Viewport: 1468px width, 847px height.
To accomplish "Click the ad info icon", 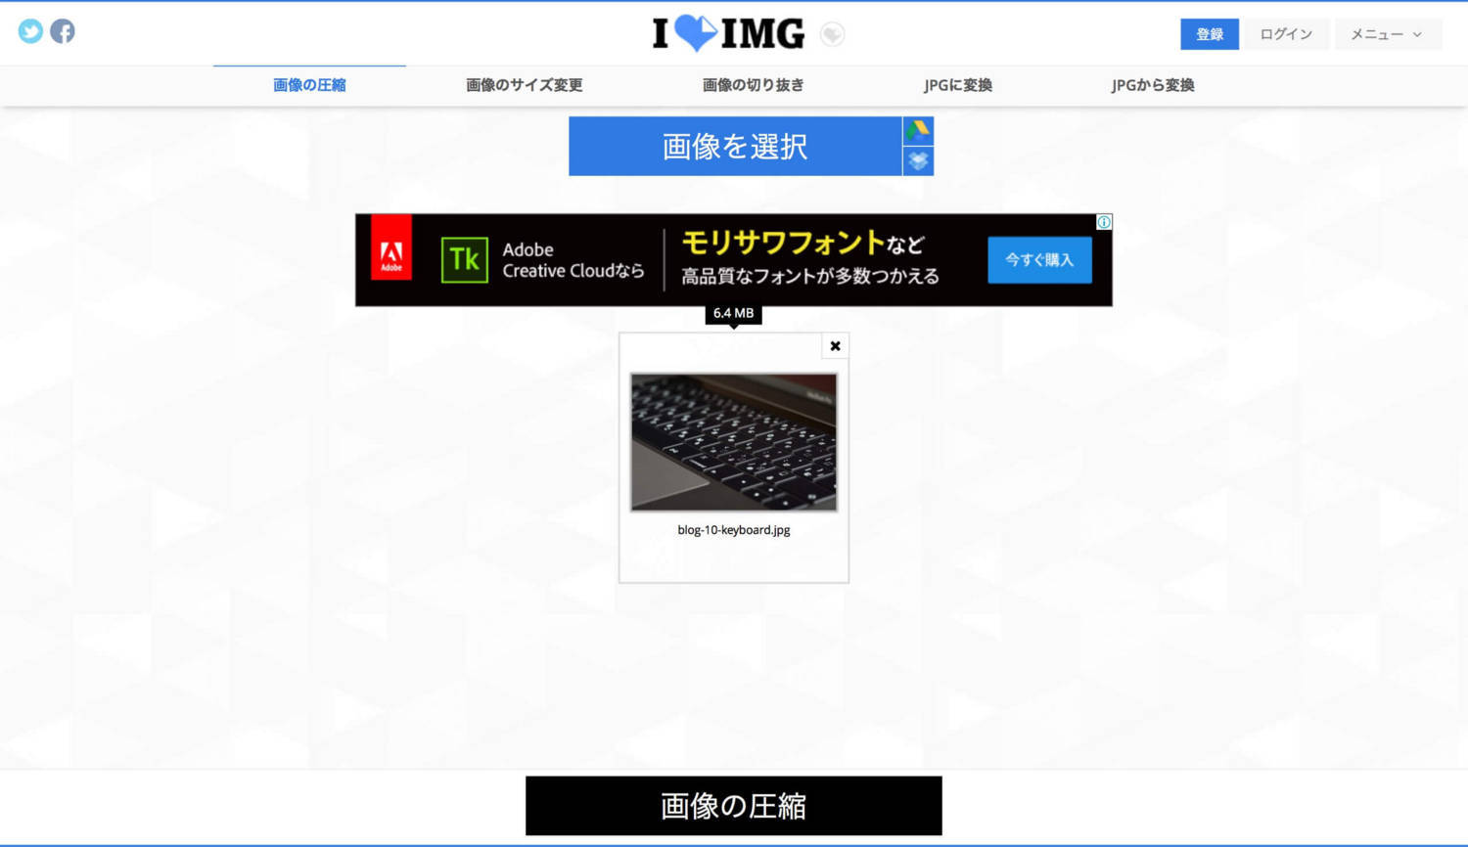I will 1104,222.
